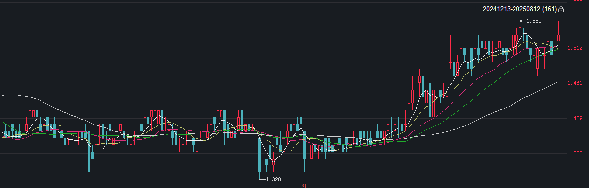Select the 1.320 low price marker

[x=274, y=180]
